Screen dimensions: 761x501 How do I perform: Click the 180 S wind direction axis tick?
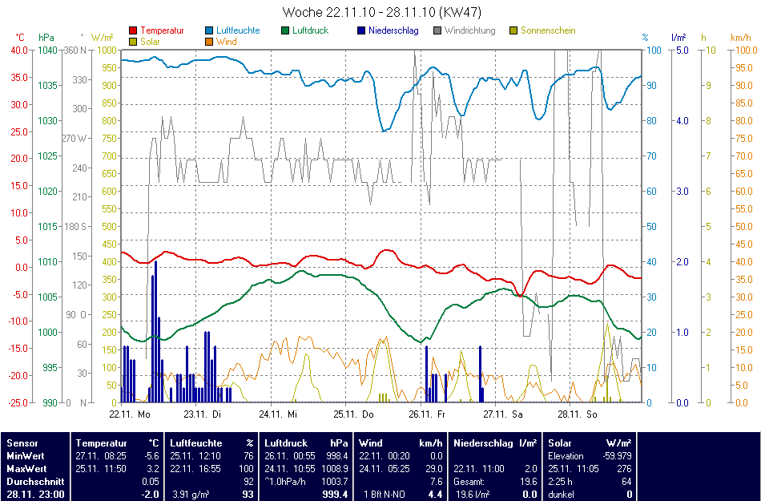click(x=74, y=226)
